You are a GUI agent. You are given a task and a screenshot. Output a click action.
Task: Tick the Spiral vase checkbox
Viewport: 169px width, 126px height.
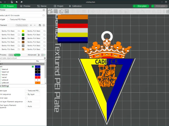coord(26,98)
